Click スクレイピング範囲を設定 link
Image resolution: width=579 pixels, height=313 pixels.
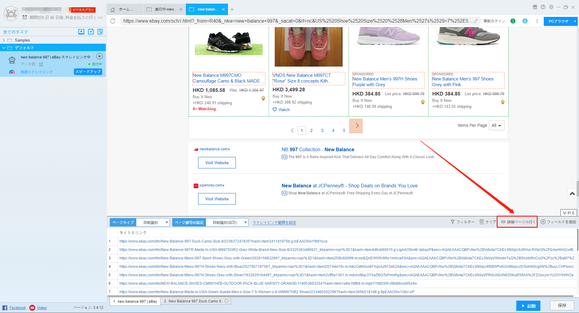(274, 223)
